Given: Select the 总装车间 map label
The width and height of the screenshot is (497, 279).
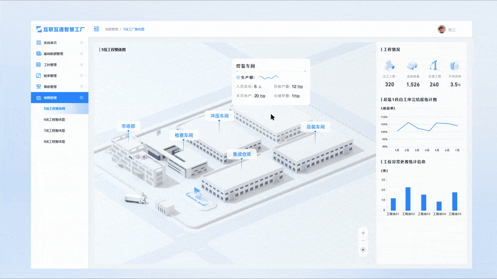Looking at the screenshot, I should coord(315,127).
